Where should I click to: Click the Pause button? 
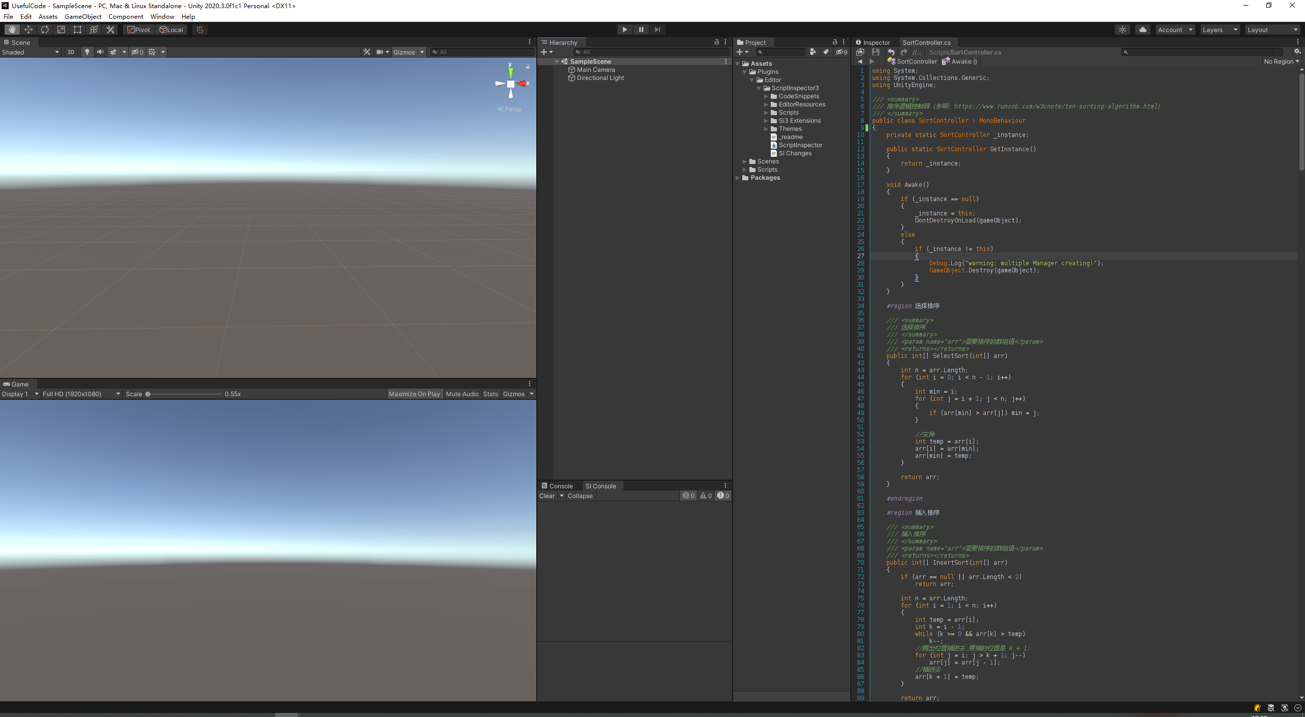(641, 30)
